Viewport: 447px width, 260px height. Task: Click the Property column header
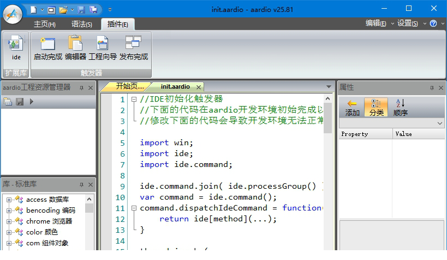coord(366,134)
